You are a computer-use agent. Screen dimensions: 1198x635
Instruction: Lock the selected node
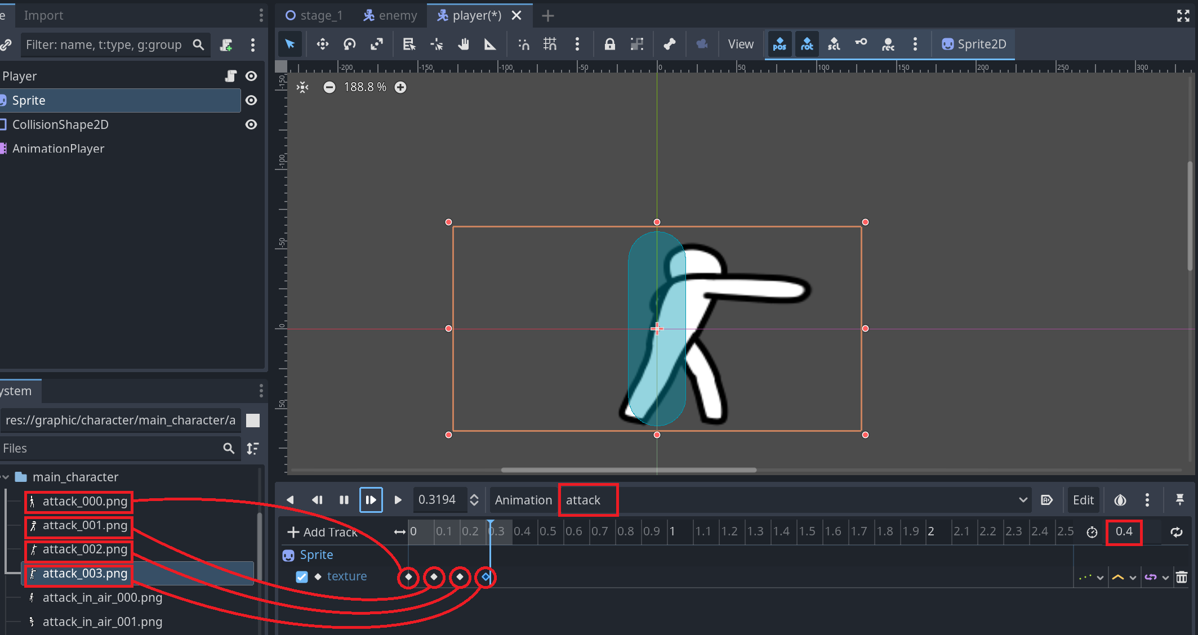coord(609,44)
